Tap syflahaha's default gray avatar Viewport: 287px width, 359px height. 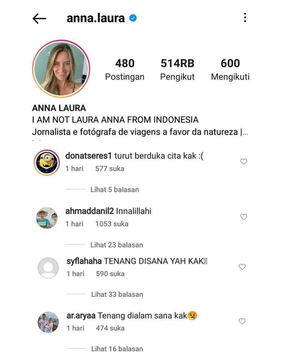[x=48, y=268]
